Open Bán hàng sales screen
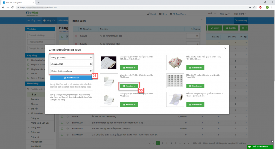This screenshot has height=149, width=275. (x=241, y=20)
